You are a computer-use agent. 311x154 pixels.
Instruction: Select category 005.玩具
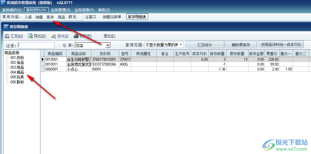tap(17, 77)
